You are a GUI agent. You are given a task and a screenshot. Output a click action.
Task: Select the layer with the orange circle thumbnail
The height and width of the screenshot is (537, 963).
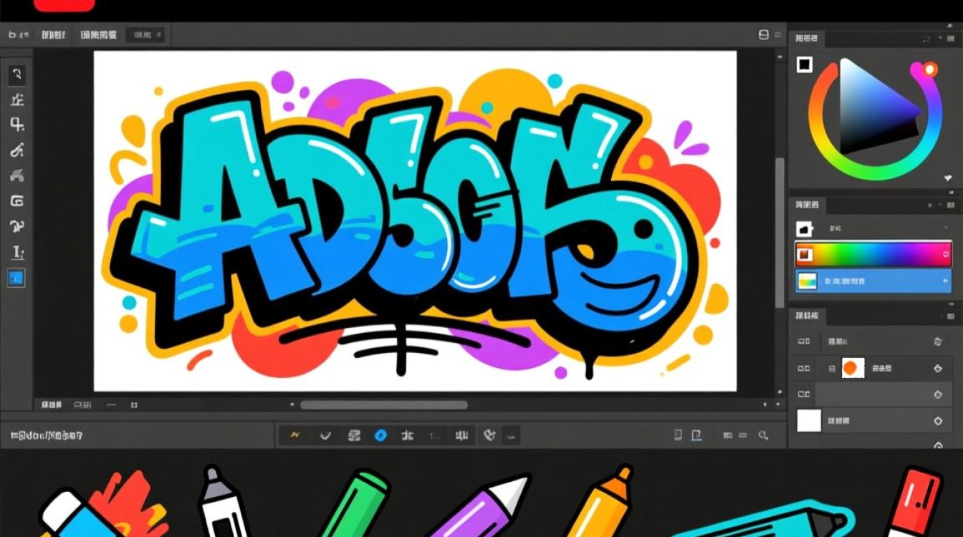point(873,368)
